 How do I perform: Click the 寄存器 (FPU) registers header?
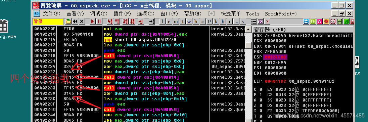(303, 29)
